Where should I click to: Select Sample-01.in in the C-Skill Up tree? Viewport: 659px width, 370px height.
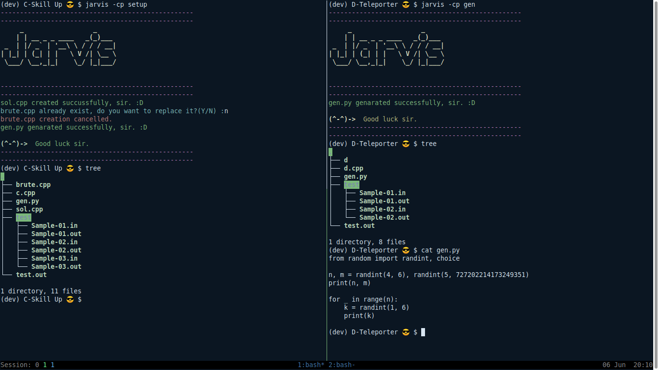(55, 225)
